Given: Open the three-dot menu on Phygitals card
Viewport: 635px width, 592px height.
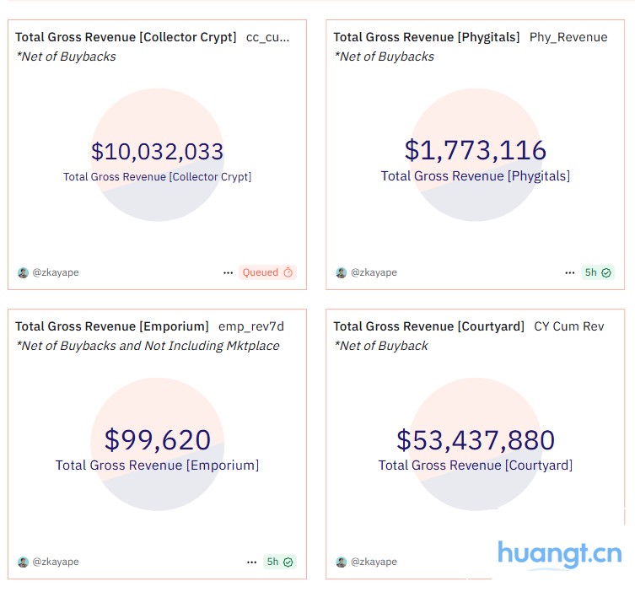Looking at the screenshot, I should pos(571,272).
